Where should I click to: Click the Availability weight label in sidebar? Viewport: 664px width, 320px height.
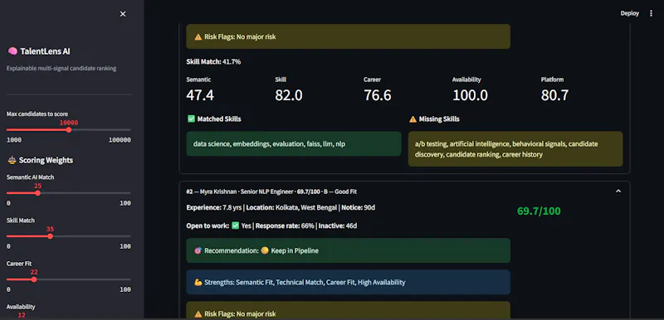[x=21, y=307]
